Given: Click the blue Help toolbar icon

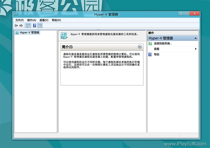Looking at the screenshot, I should 35,26.
